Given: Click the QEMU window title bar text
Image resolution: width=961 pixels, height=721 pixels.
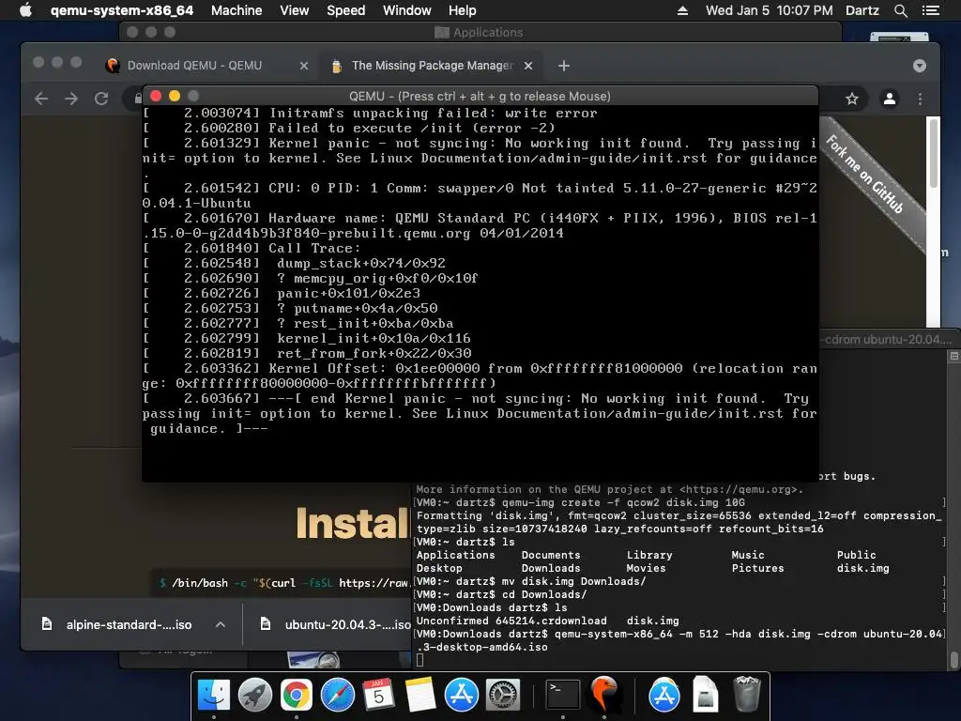Looking at the screenshot, I should click(480, 97).
